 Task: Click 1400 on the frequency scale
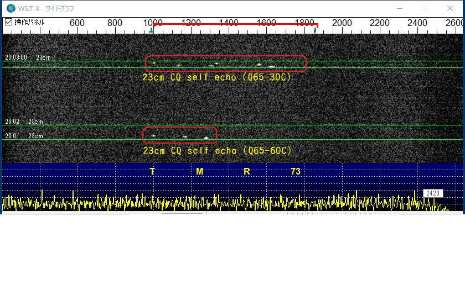[229, 23]
